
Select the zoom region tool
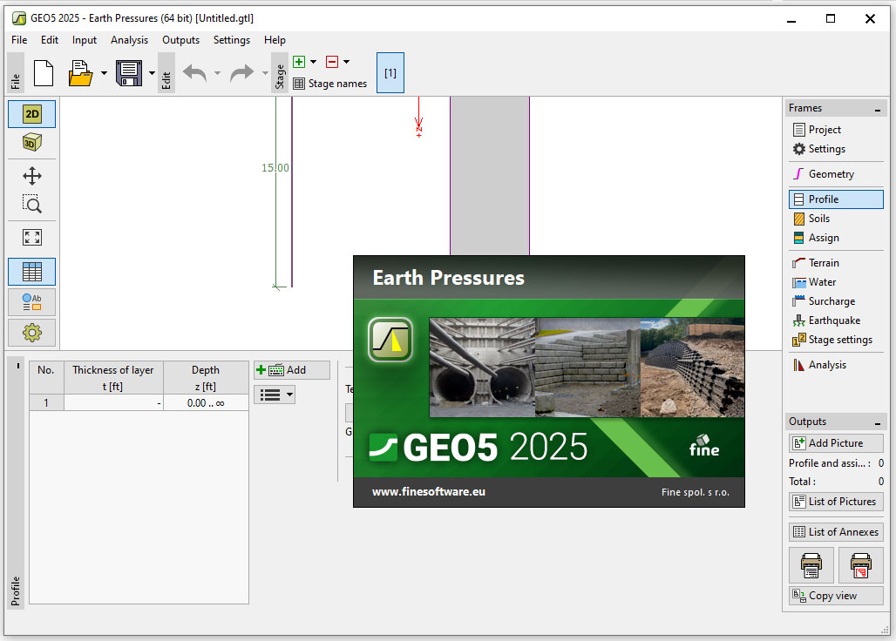(32, 204)
